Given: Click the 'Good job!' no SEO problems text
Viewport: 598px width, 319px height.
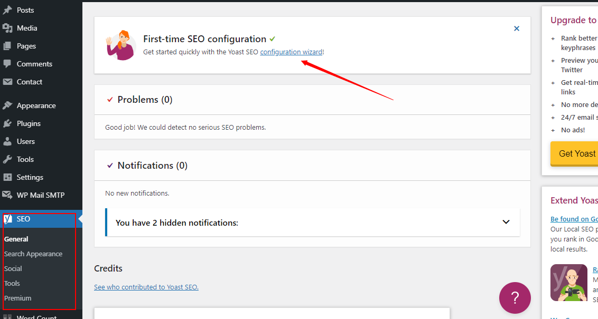Looking at the screenshot, I should tap(185, 128).
